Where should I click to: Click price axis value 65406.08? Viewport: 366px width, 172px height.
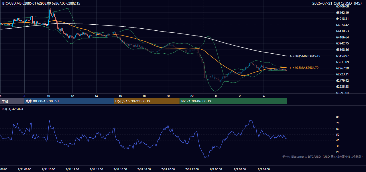(x=342, y=6)
